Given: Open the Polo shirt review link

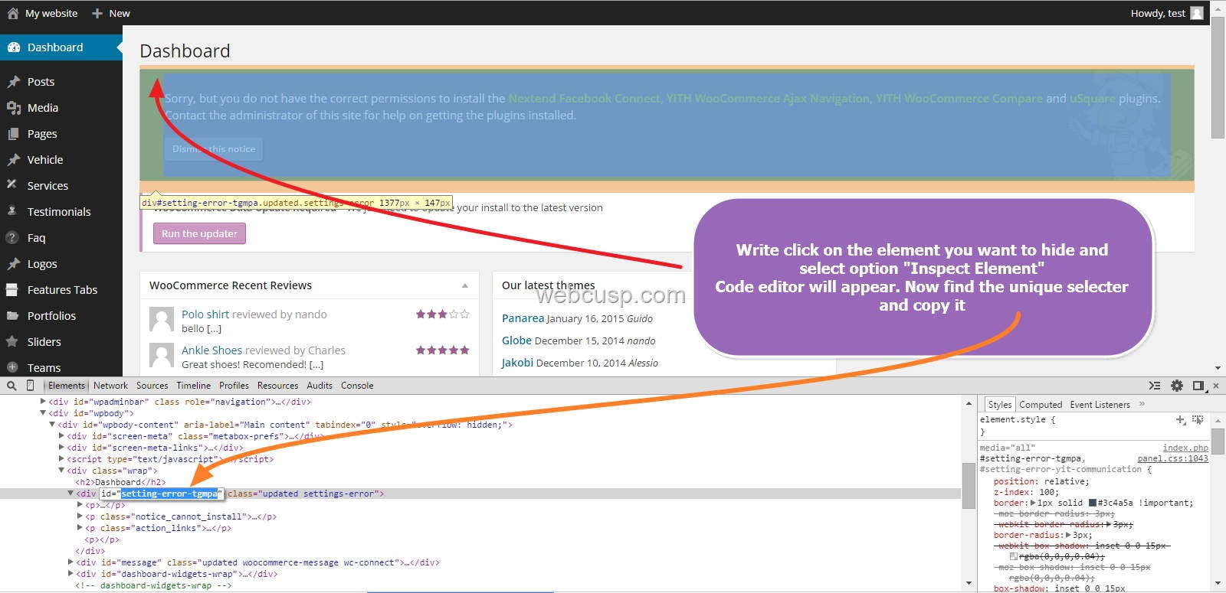Looking at the screenshot, I should pos(205,314).
